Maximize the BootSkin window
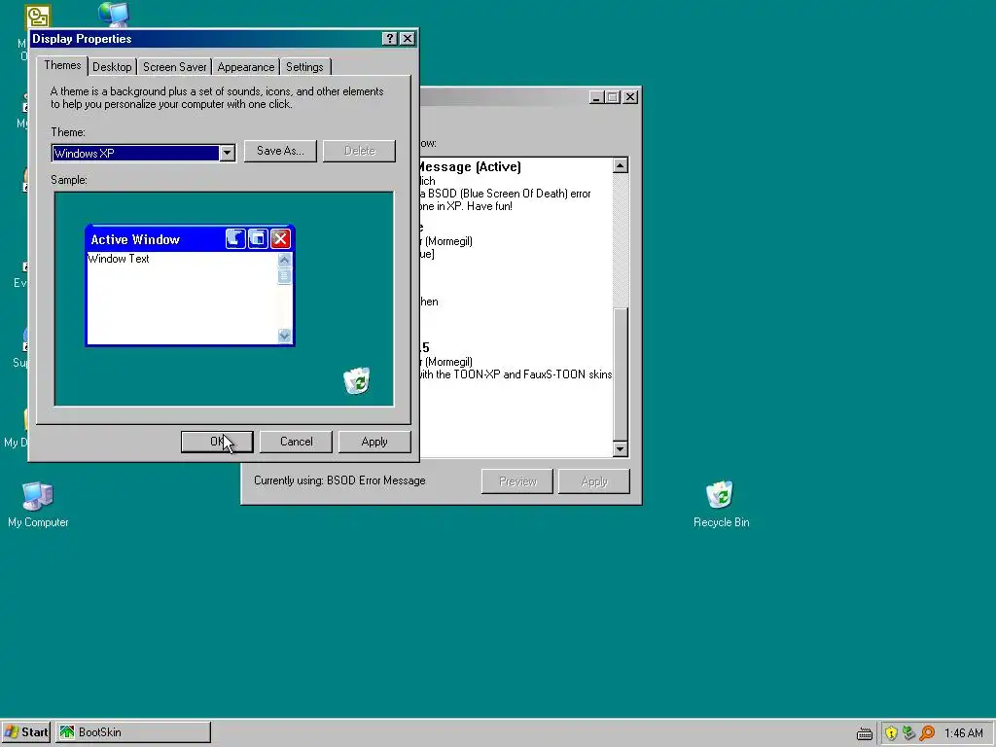Viewport: 996px width, 747px height. [x=613, y=97]
